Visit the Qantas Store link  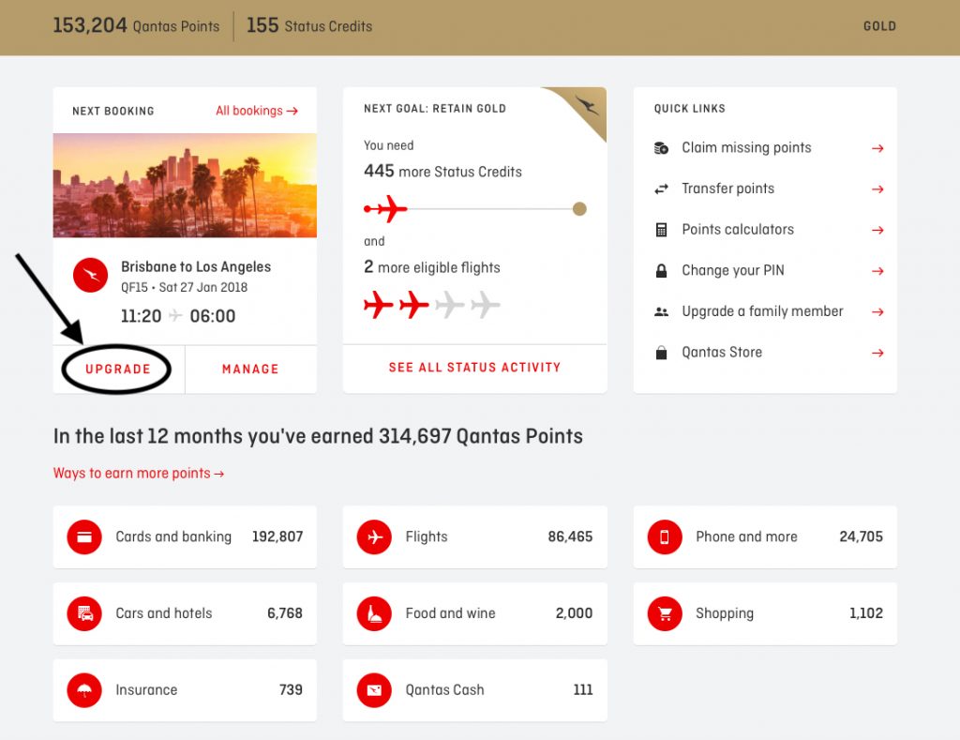click(x=722, y=353)
